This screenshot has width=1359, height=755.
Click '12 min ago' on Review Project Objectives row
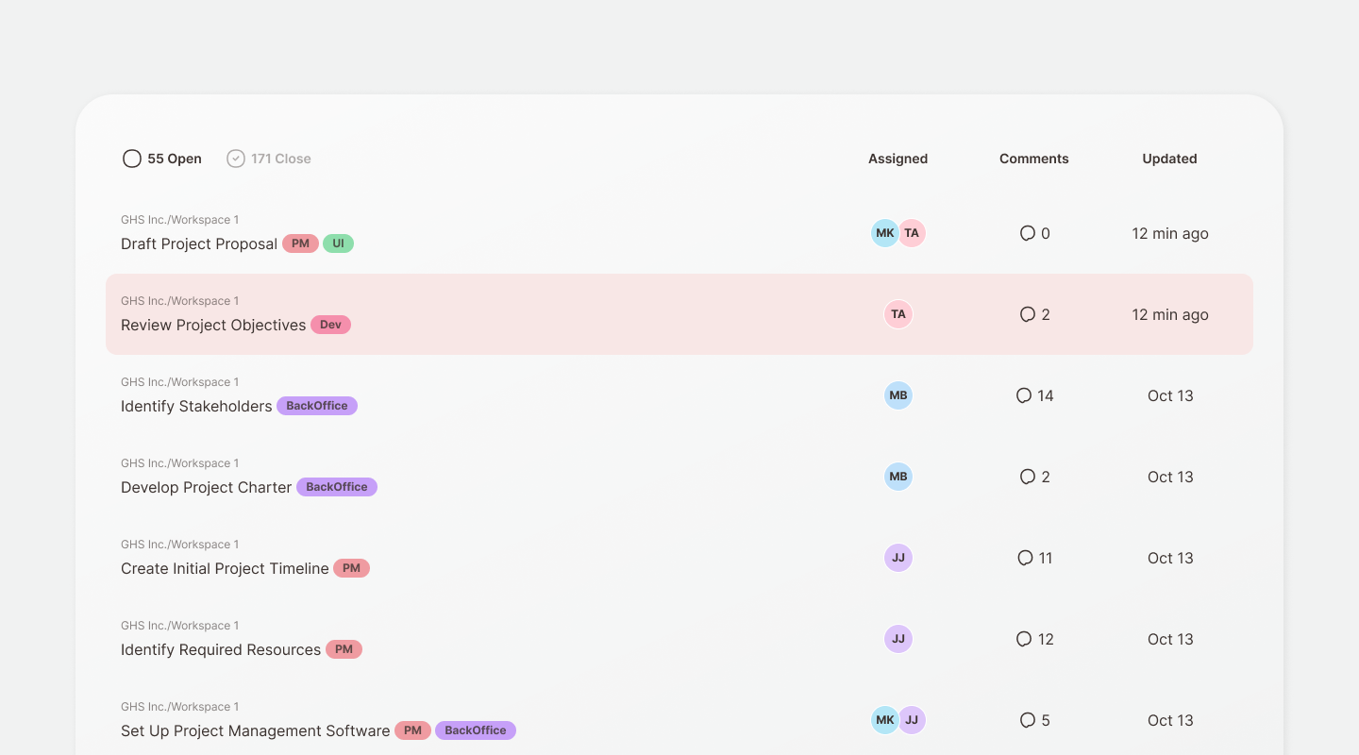click(1170, 314)
